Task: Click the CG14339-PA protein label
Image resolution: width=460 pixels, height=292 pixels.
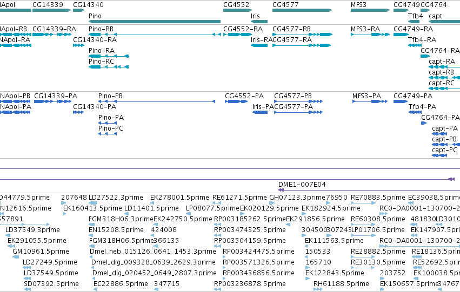Action: (x=56, y=96)
